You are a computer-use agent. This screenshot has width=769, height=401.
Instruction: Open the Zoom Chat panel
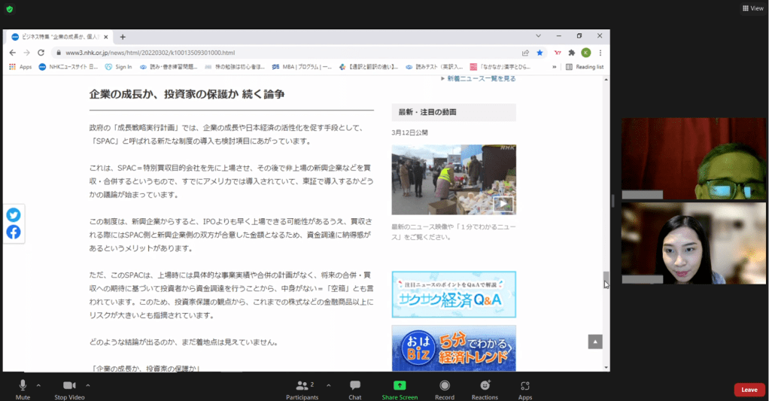(x=354, y=387)
